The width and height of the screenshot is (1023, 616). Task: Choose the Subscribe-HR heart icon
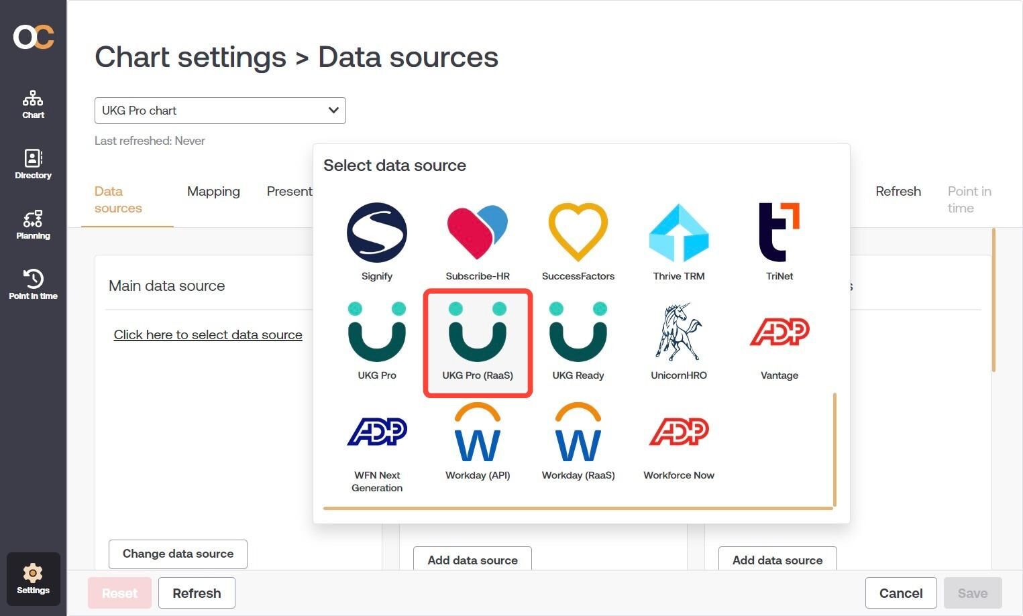point(478,233)
